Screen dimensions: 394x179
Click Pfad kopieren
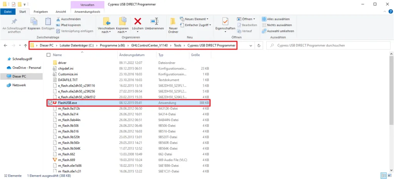tap(68, 25)
